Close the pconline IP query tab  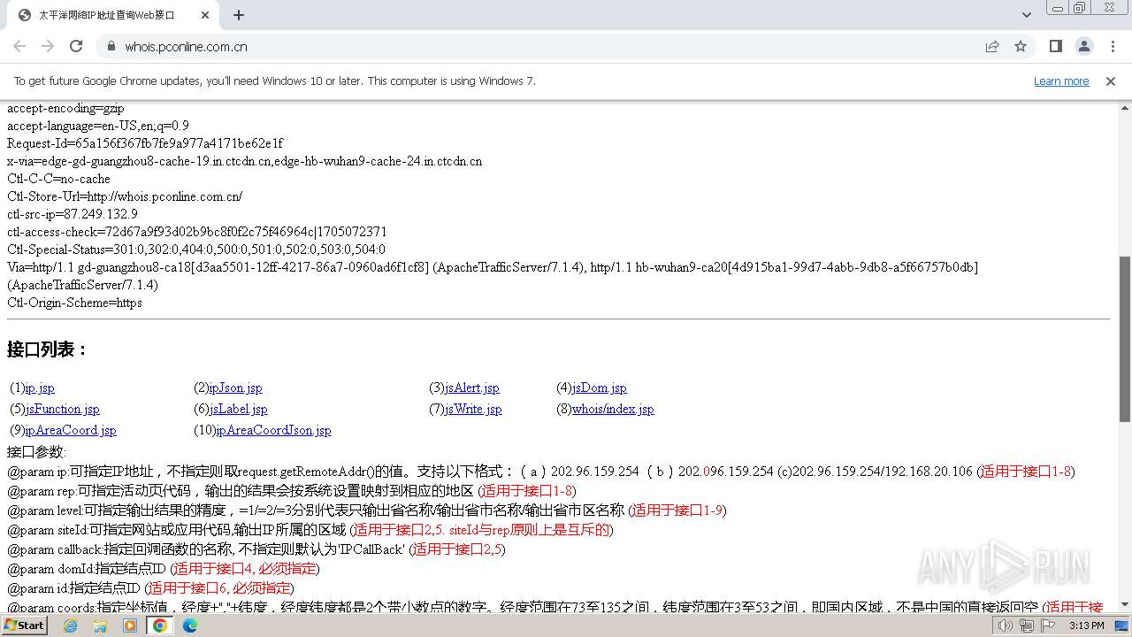tap(205, 15)
